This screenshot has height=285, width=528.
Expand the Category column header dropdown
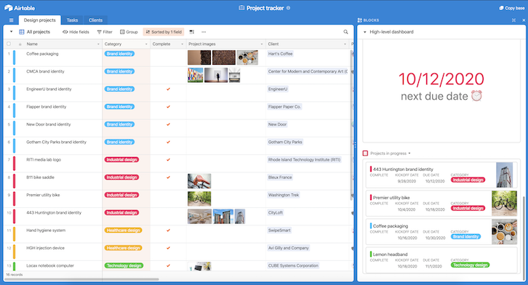(146, 44)
